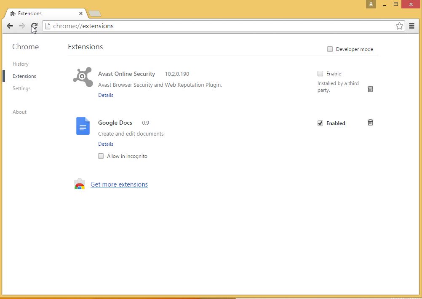Click Get more extensions
The image size is (422, 299).
[x=119, y=184]
